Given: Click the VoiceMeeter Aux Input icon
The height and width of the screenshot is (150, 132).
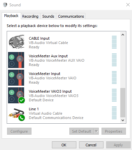Looking at the screenshot, I should click(x=16, y=60).
